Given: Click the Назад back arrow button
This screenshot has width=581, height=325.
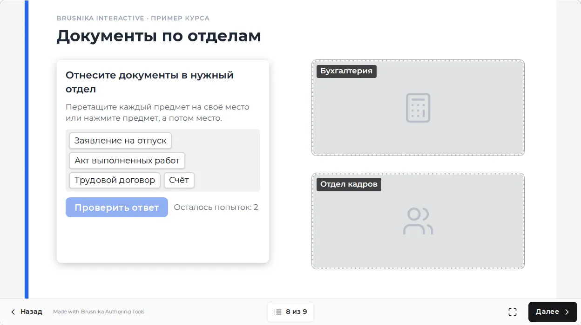Looking at the screenshot, I should 27,312.
